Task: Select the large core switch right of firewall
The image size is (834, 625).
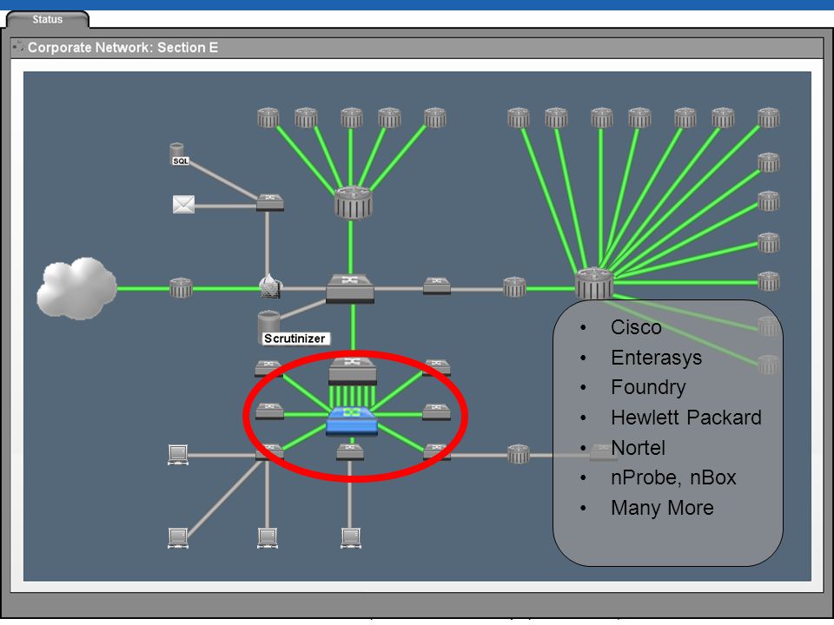Action: click(350, 288)
